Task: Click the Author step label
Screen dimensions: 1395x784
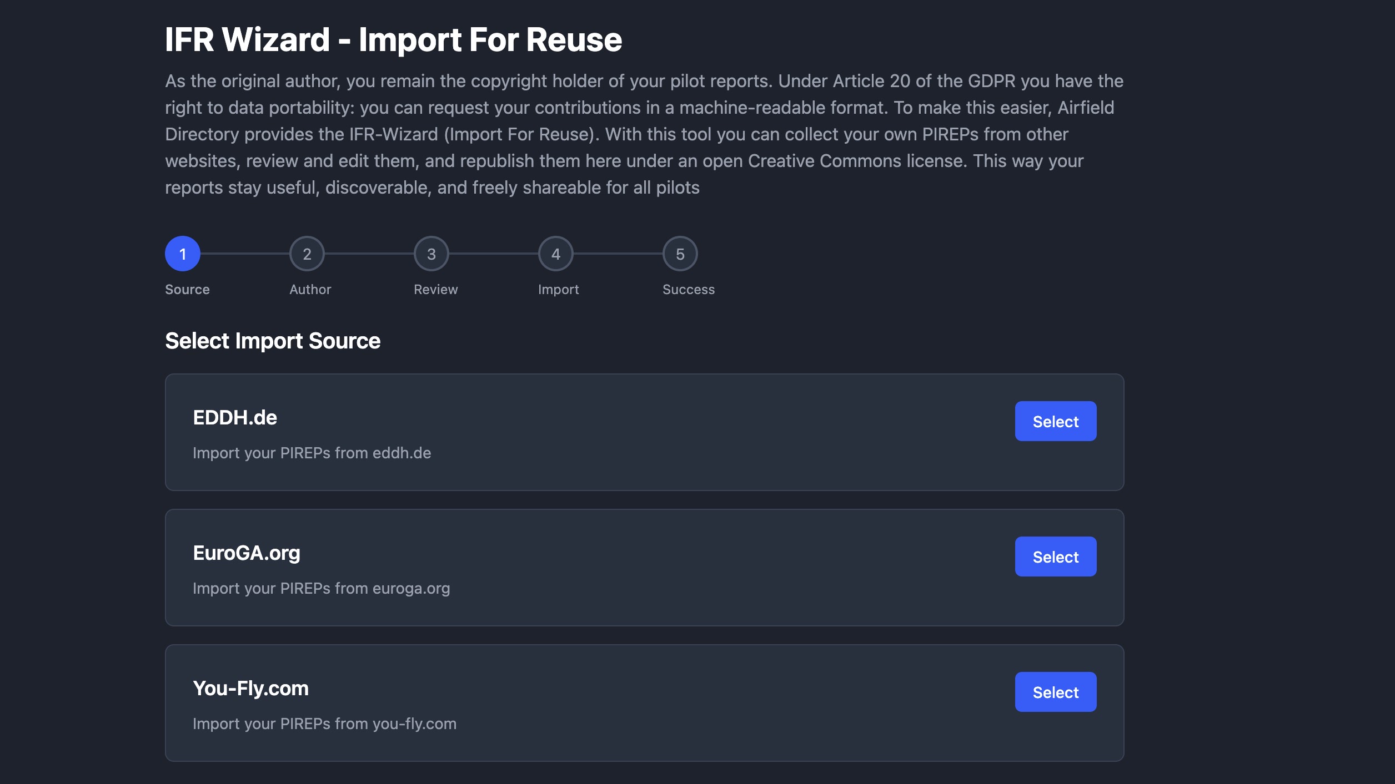Action: (x=310, y=289)
